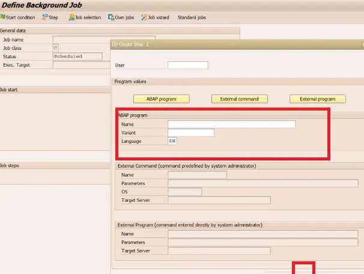This screenshot has width=364, height=274.
Task: Open Standard jobs from toolbar
Action: [192, 17]
